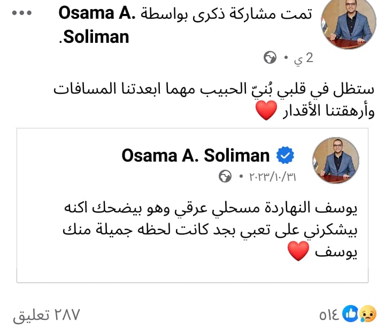Click the sad face reaction icon
Viewport: 385px width, 328px height.
(x=367, y=314)
